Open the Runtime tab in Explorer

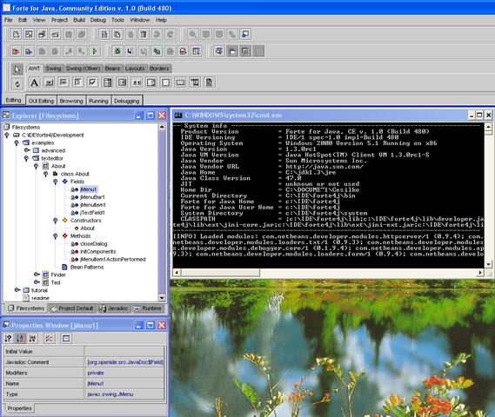pyautogui.click(x=147, y=308)
